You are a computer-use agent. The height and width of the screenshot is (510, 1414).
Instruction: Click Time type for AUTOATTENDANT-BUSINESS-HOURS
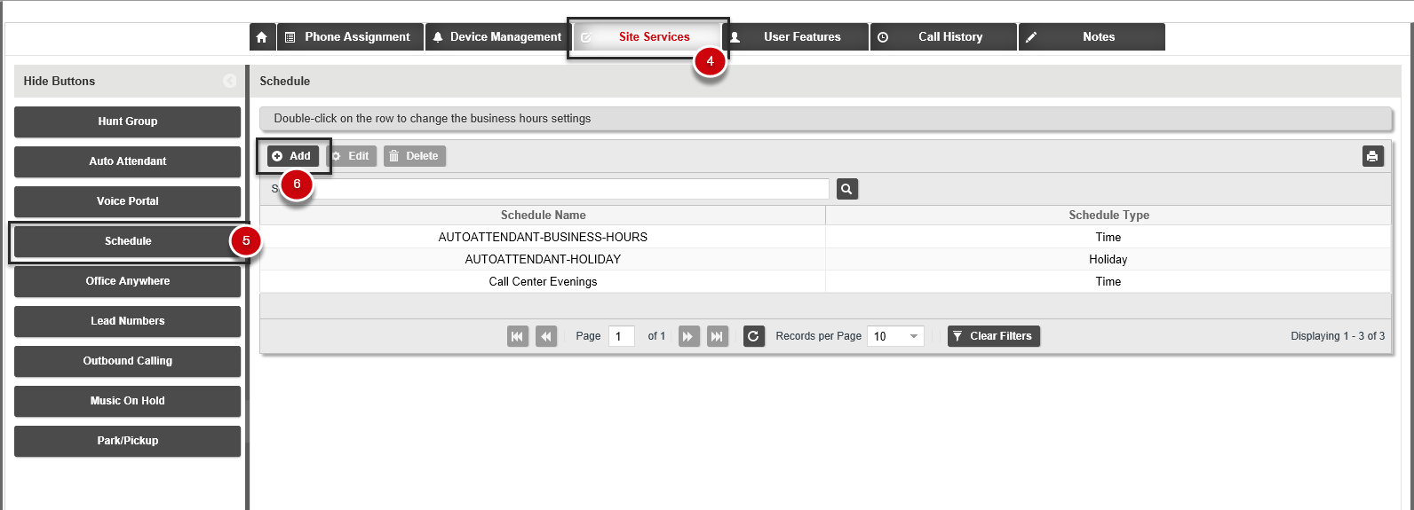click(x=1108, y=237)
